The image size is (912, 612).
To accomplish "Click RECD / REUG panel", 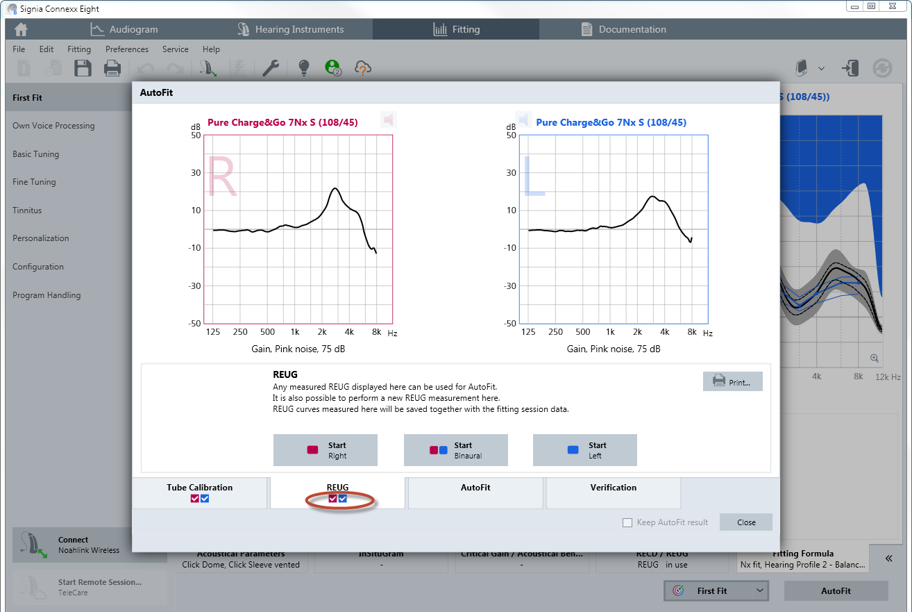I will click(662, 562).
